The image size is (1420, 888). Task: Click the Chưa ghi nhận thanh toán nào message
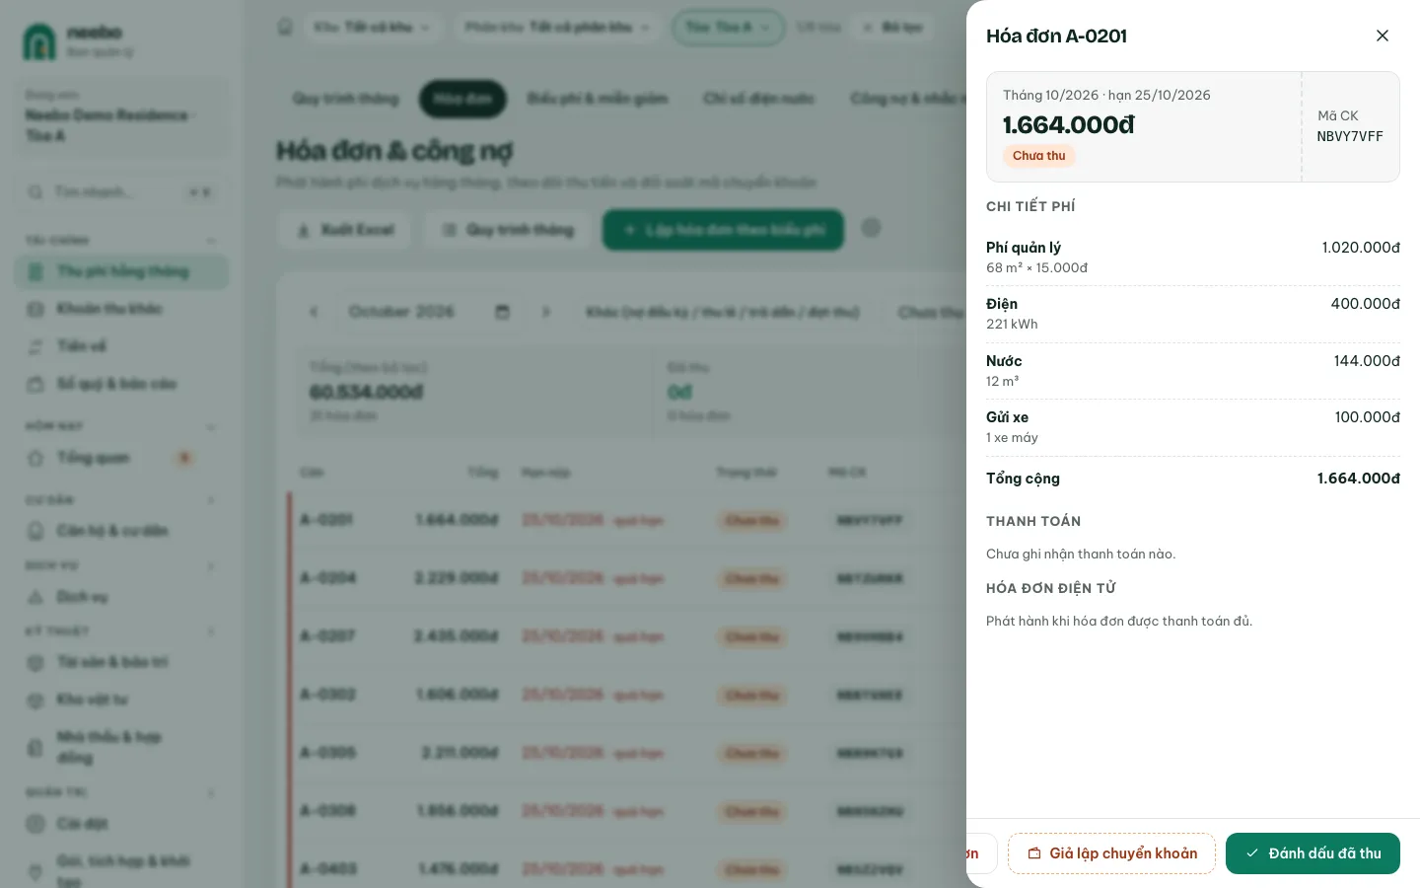[x=1081, y=555]
